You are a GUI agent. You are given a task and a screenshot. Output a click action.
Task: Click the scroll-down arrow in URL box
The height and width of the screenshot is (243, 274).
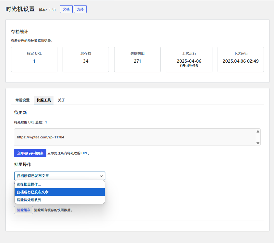(x=258, y=143)
